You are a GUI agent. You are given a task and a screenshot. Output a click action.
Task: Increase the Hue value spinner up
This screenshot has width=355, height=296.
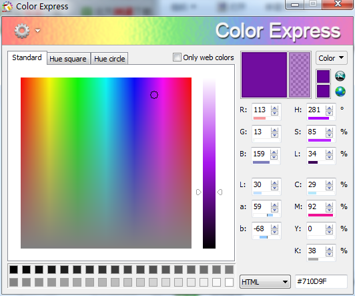tap(330, 108)
